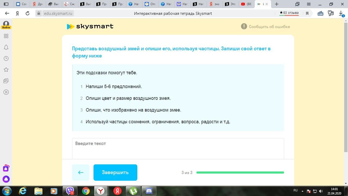The image size is (348, 196).
Task: Click the Skysmart logo
Action: point(90,26)
